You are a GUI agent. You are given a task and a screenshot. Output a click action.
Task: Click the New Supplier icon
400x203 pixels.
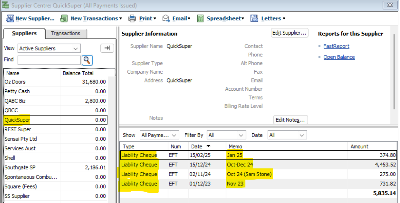click(x=10, y=18)
